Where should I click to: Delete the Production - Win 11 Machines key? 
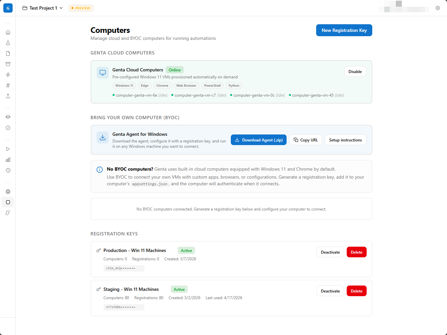[357, 252]
